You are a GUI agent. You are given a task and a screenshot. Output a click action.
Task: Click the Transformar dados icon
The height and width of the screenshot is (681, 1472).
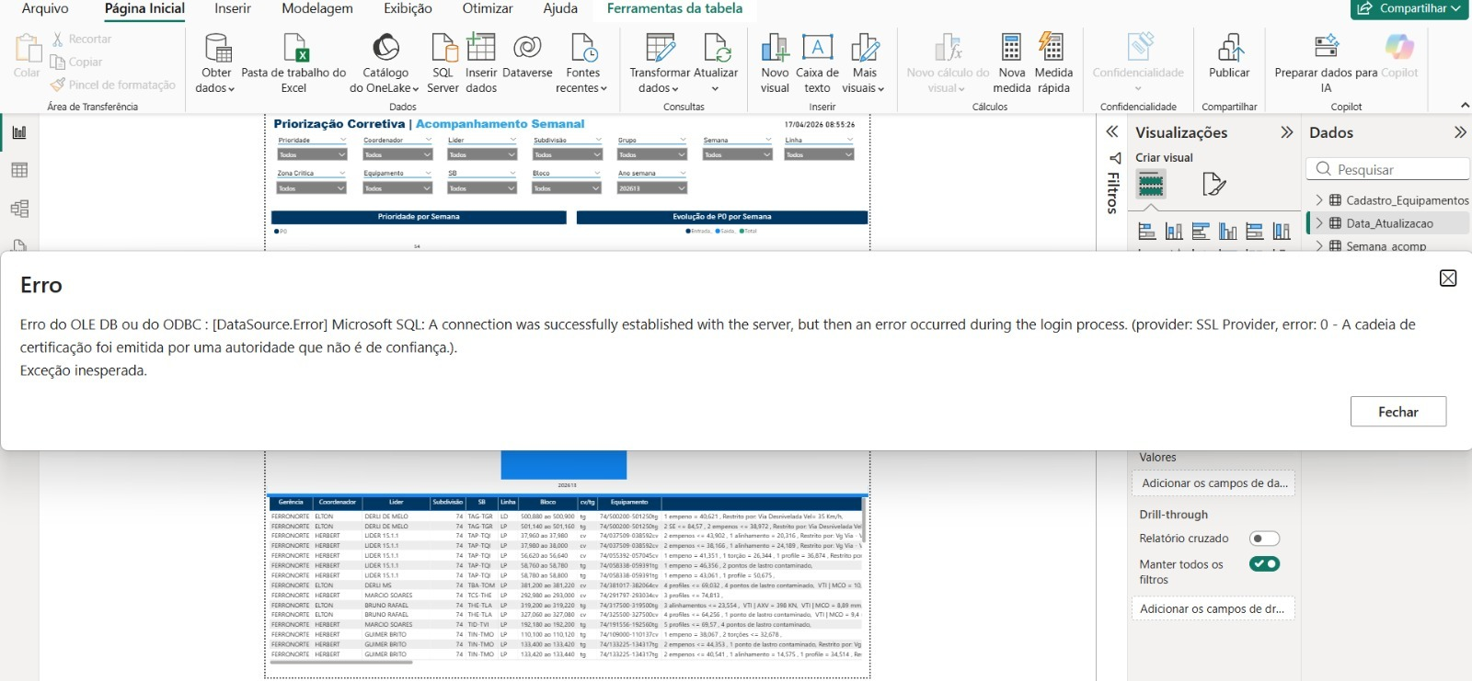[660, 48]
